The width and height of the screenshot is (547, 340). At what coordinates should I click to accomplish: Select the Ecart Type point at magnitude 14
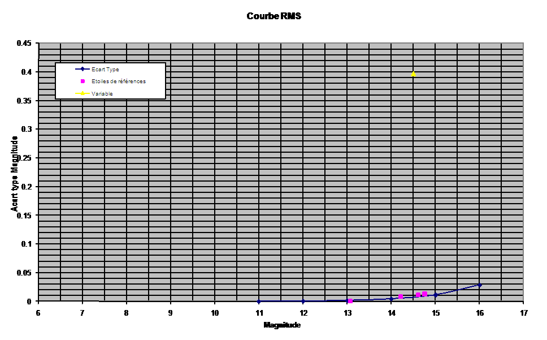pyautogui.click(x=392, y=299)
